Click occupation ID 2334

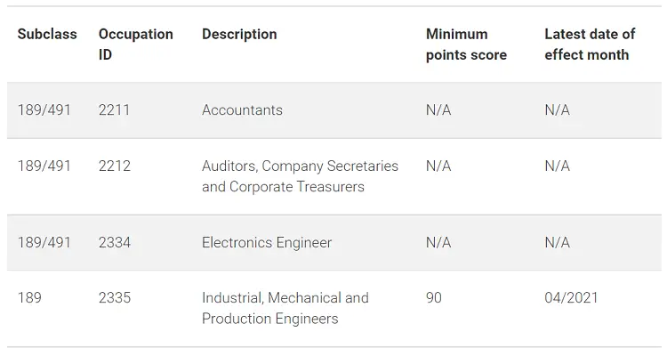pyautogui.click(x=115, y=242)
